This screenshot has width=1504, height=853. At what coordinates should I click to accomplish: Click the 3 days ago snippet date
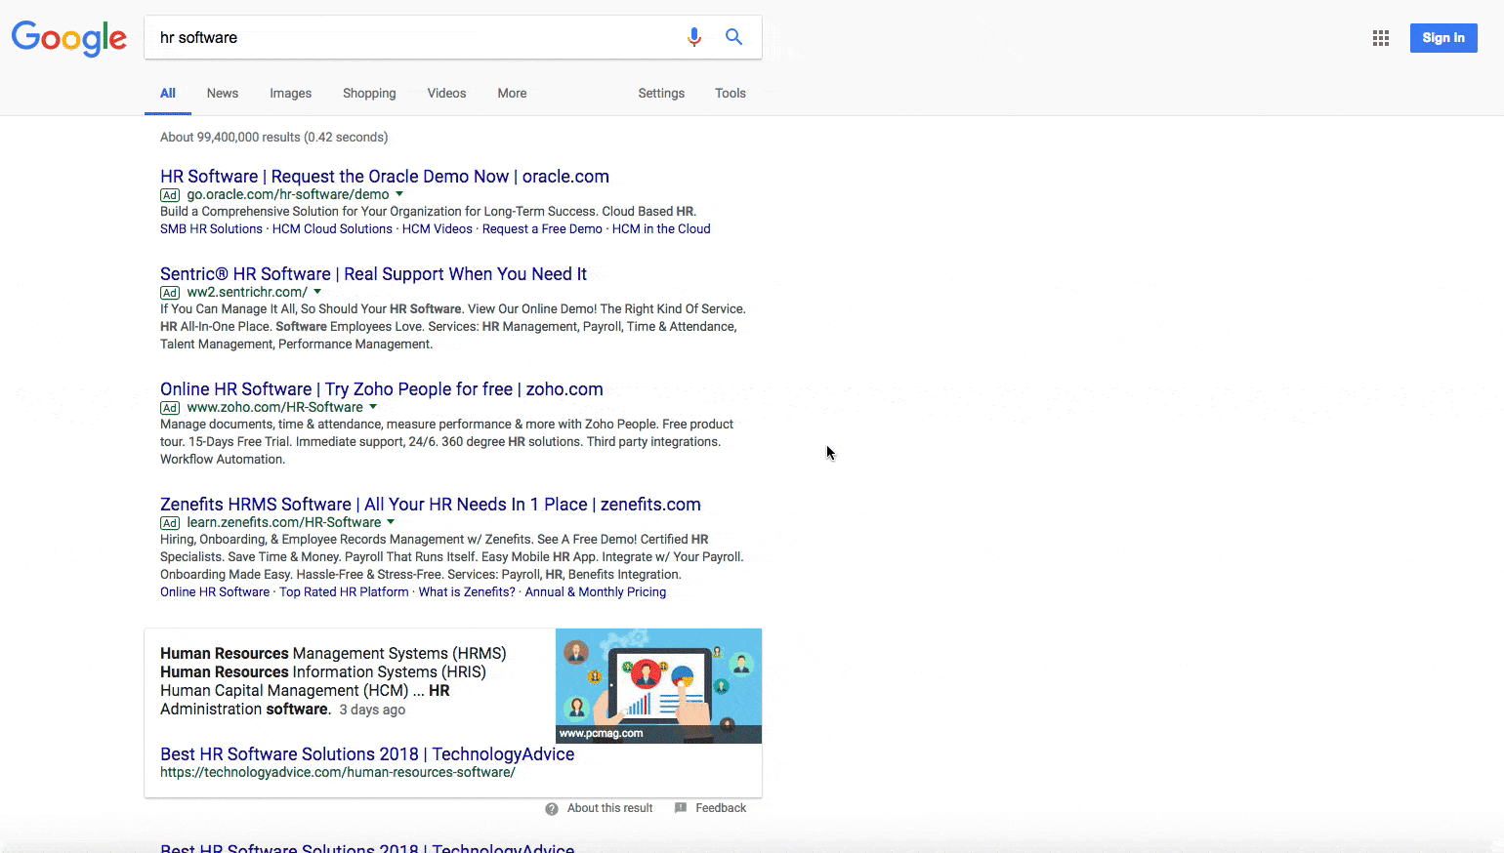pos(372,711)
